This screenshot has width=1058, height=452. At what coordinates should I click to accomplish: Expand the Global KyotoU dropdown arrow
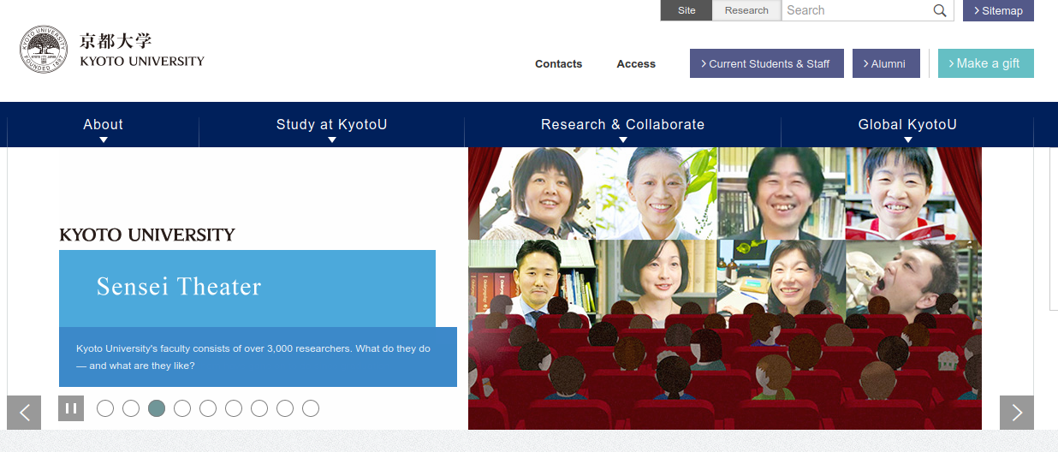tap(908, 140)
